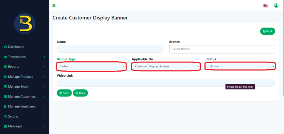Click the Messages envelope icon
This screenshot has height=134, width=284.
coord(6,127)
